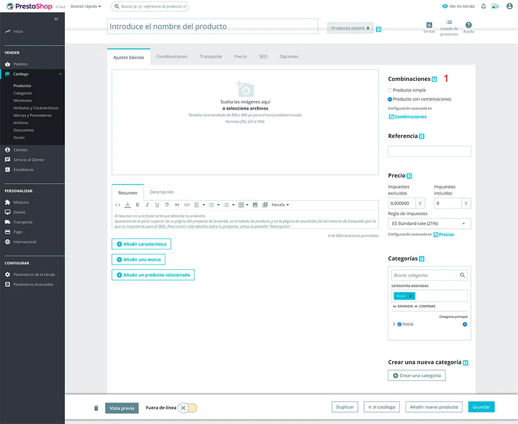Screen dimensions: 518x424
Task: Open the Ventas sales chart icon
Action: [x=429, y=25]
